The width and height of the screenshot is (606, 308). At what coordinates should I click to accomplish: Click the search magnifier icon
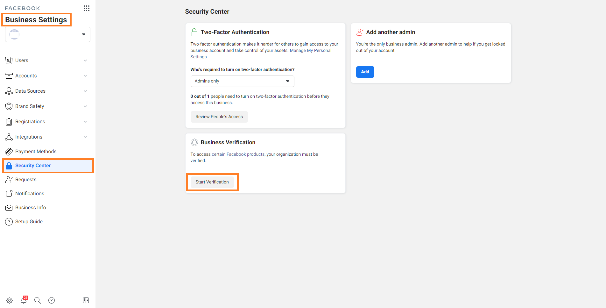click(x=38, y=300)
